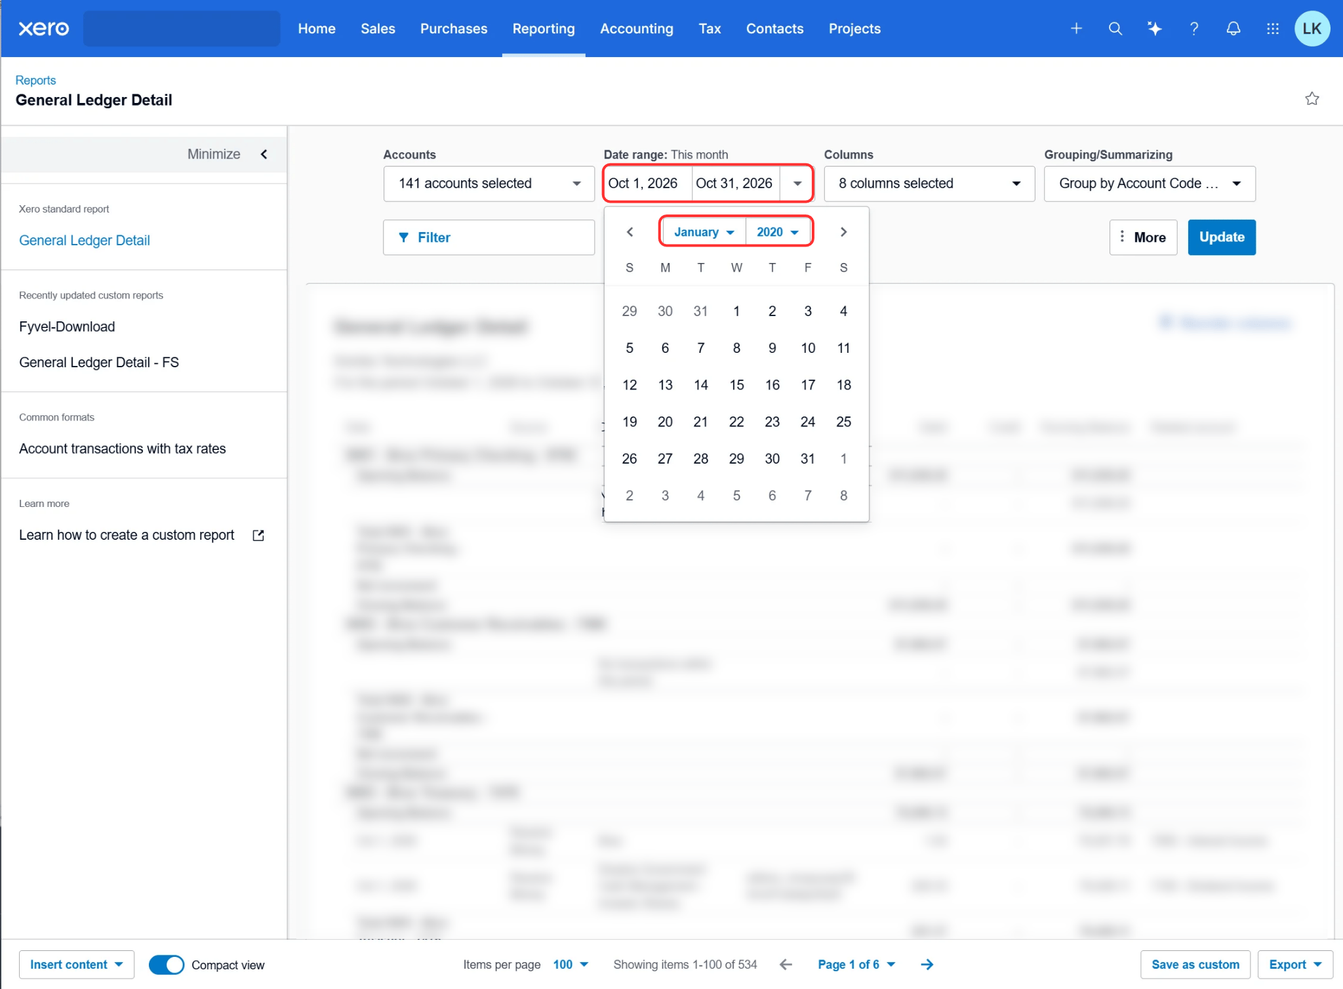Open General Ledger Detail standard report

(85, 241)
